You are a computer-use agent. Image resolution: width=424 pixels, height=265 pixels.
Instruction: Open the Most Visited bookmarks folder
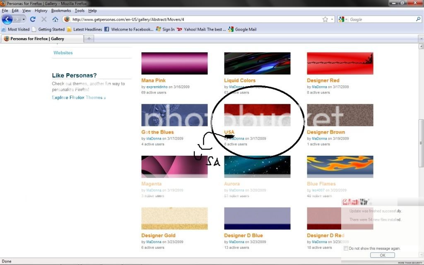pyautogui.click(x=15, y=29)
